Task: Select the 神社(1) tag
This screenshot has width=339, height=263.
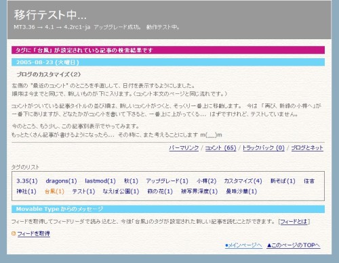Action: 26,191
